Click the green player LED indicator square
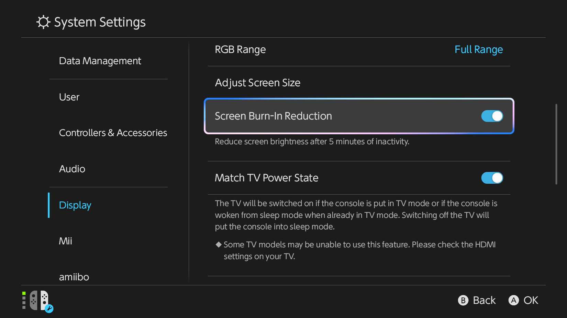This screenshot has height=318, width=567. (23, 293)
